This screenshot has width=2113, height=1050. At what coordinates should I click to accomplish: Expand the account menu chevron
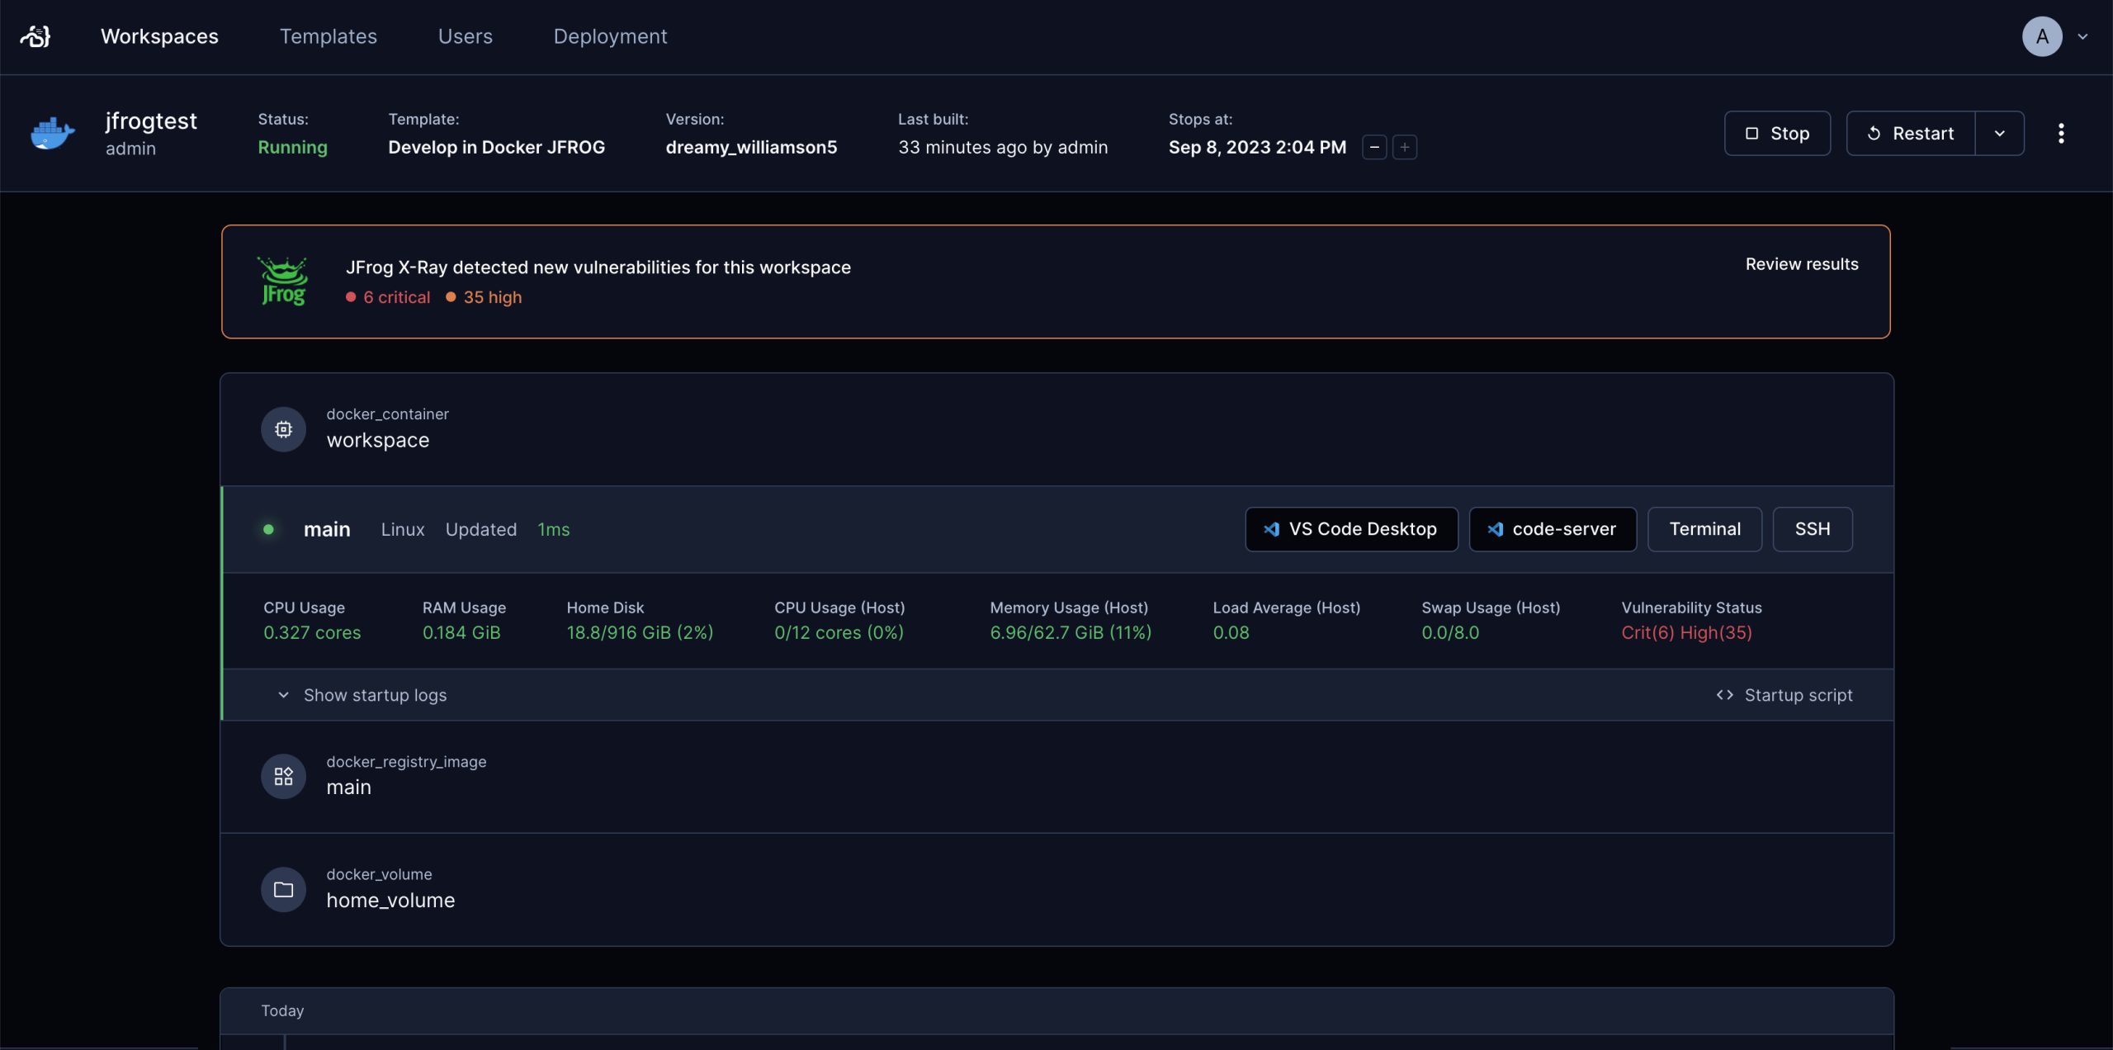[2082, 37]
